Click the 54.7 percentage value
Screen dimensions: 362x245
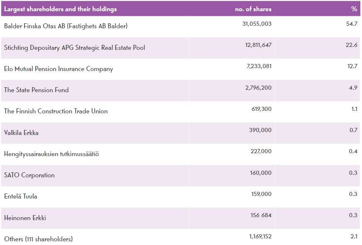[x=352, y=24]
